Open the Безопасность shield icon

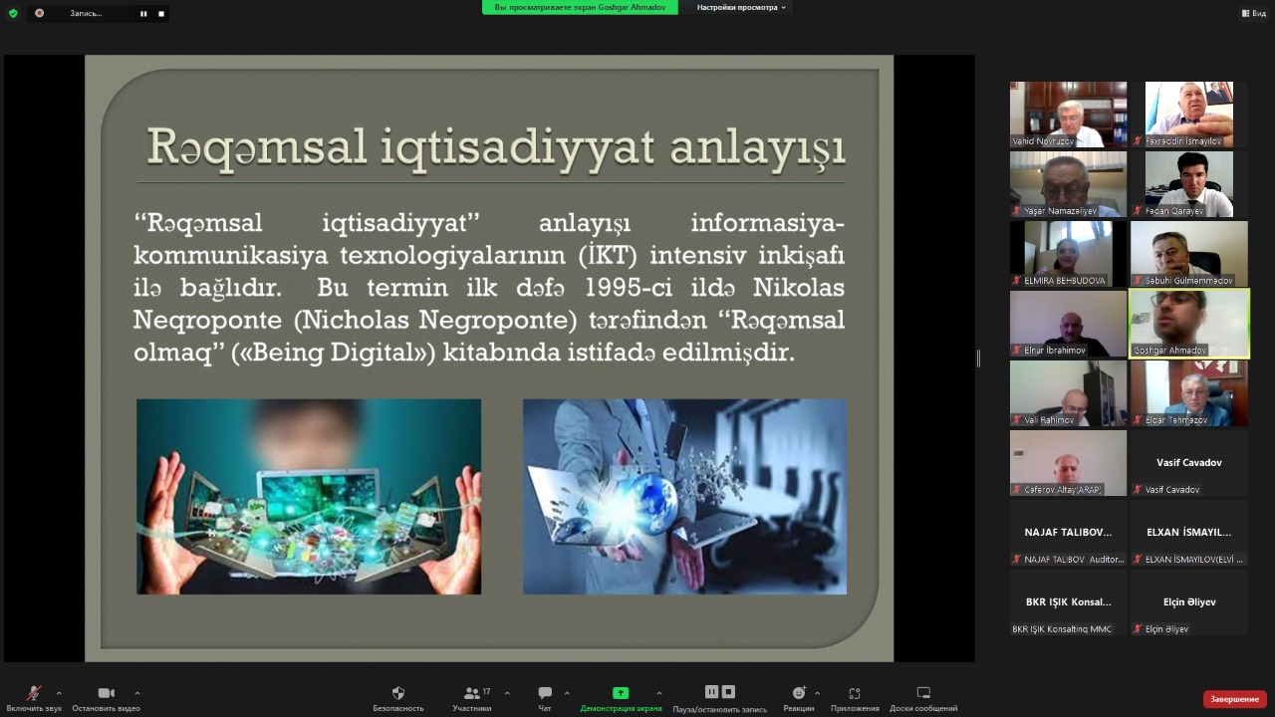[398, 694]
